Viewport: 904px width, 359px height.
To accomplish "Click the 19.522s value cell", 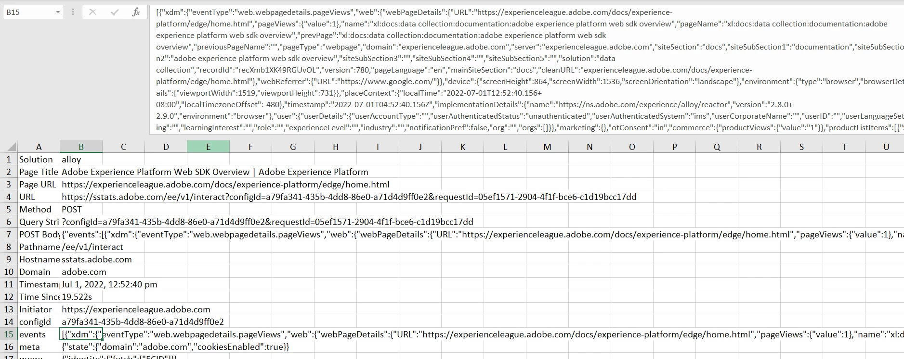I will point(81,297).
